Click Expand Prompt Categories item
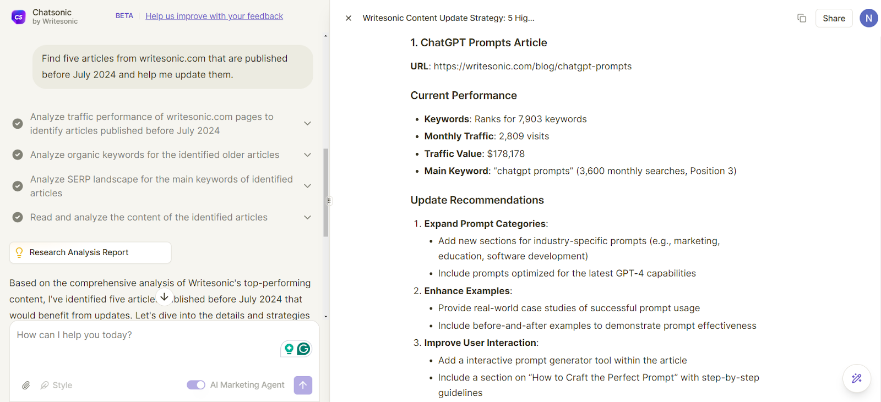 pos(486,224)
